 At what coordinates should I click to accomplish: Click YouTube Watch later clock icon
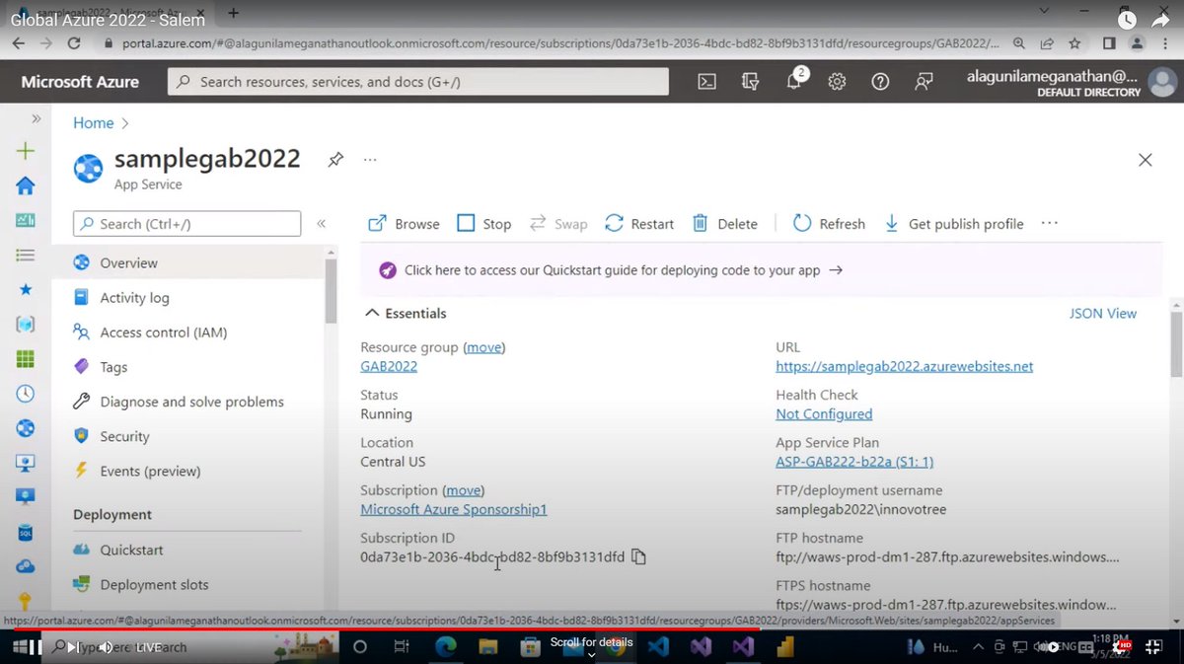(1127, 20)
